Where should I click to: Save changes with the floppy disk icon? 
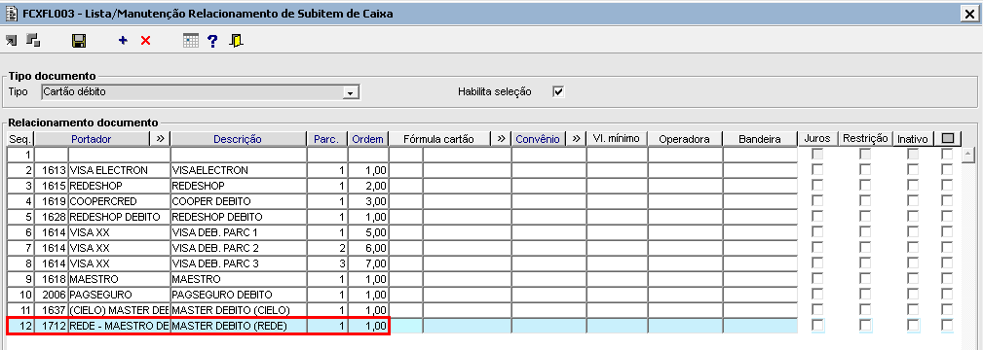(79, 42)
